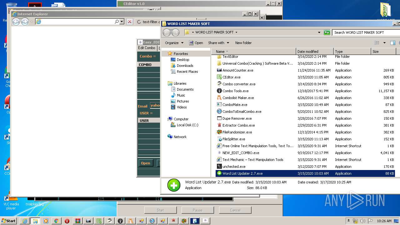Select TextEditor folder icon

tap(219, 57)
